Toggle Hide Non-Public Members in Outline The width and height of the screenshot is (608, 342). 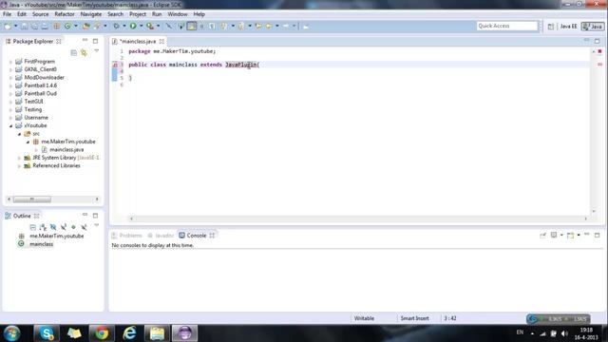[x=73, y=227]
